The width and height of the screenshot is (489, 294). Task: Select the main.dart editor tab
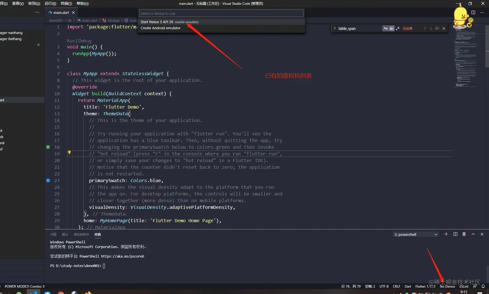pos(61,13)
